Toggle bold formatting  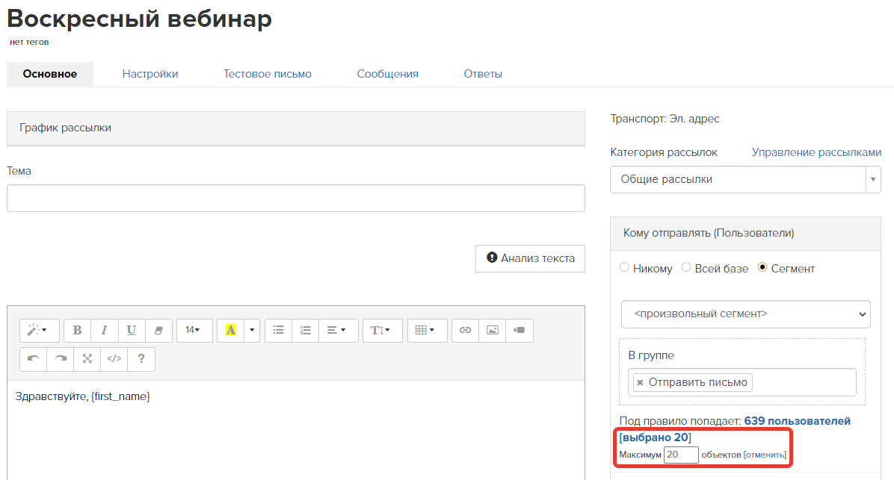point(78,330)
